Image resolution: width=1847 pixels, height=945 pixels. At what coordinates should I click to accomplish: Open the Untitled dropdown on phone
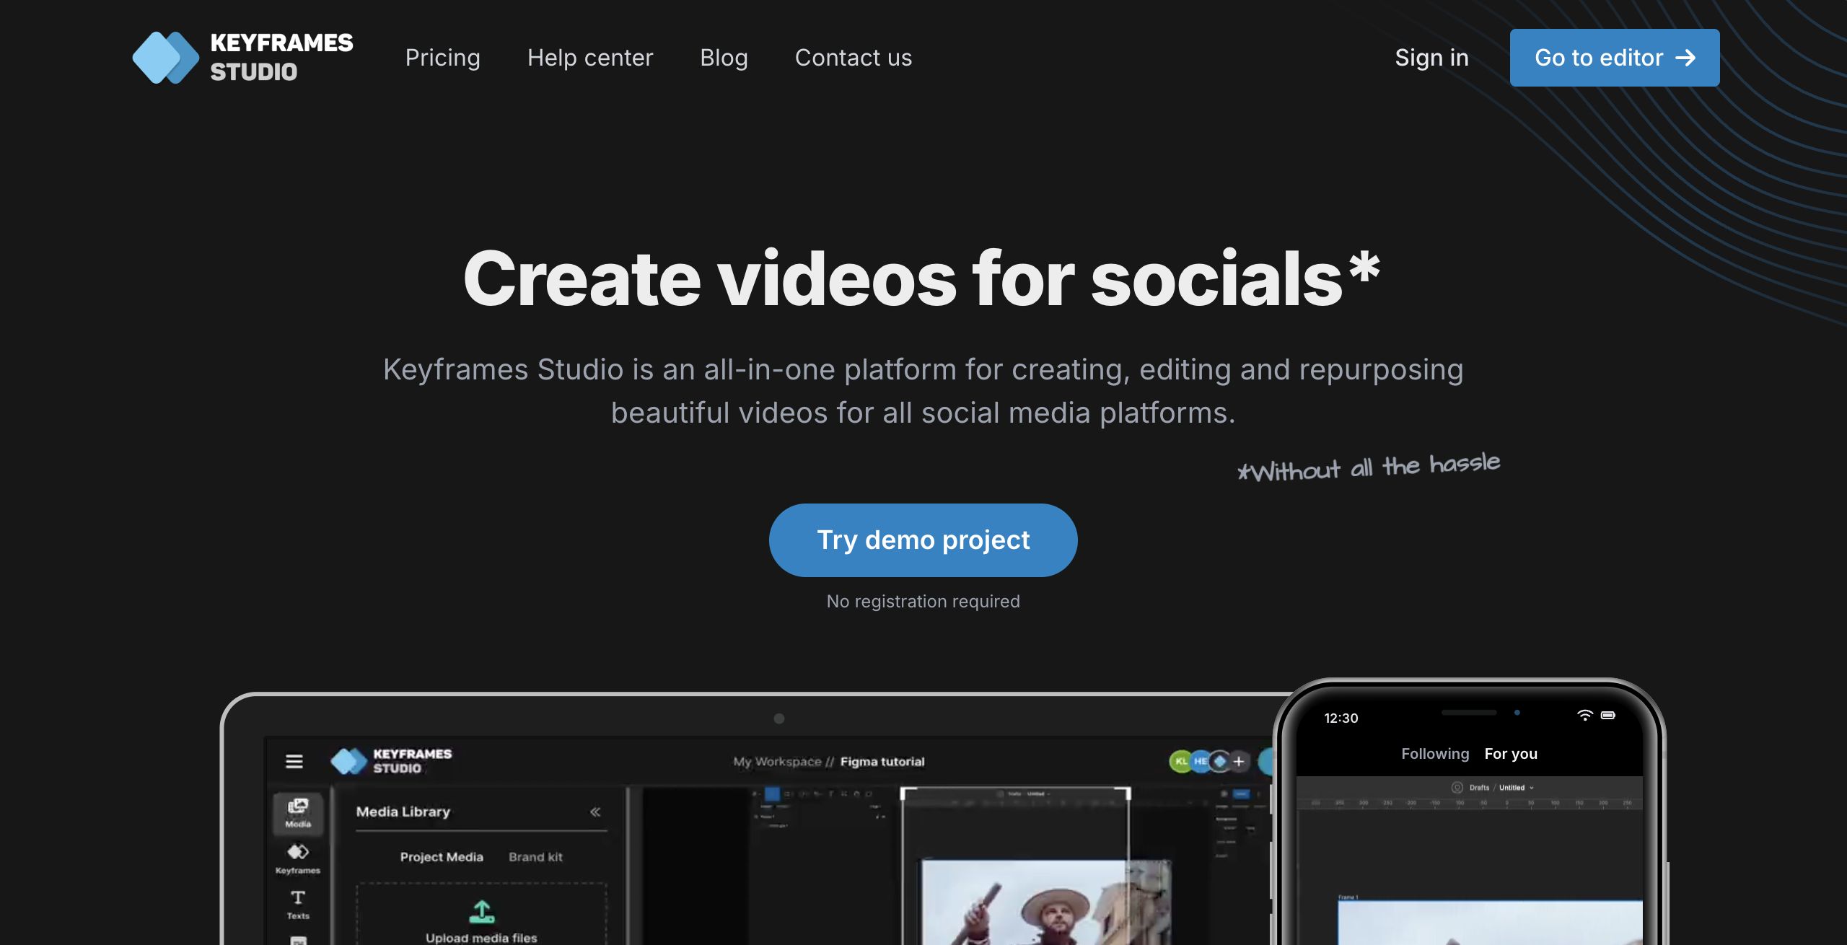[x=1517, y=788]
